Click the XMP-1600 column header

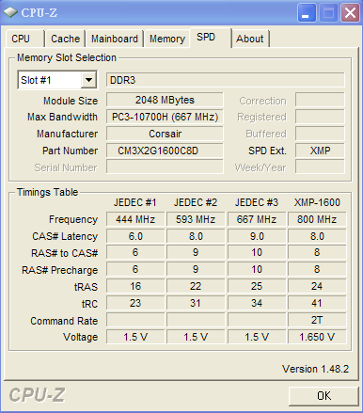317,202
